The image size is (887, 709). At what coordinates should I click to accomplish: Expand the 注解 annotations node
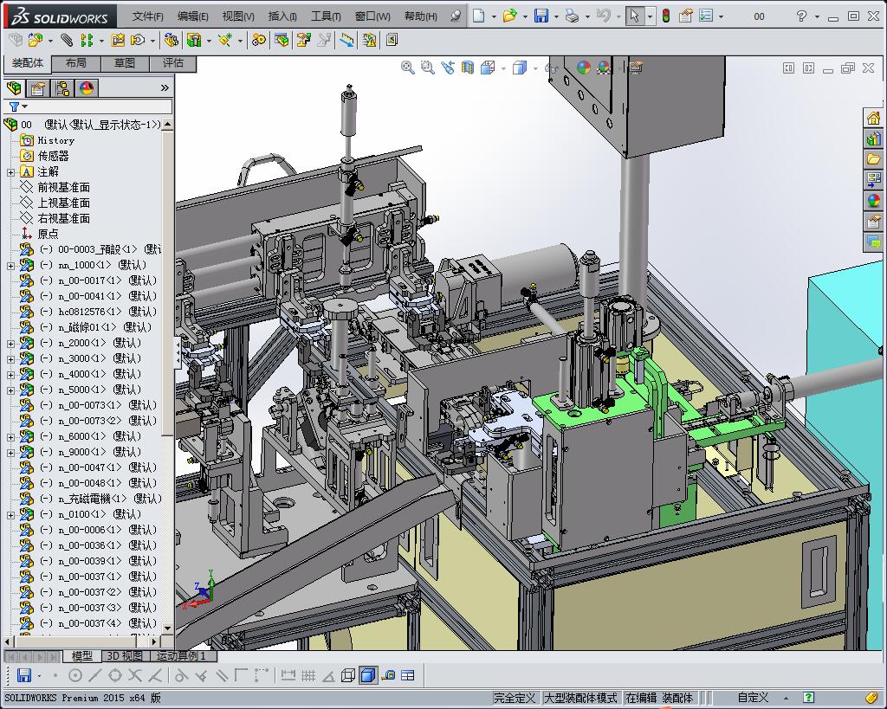tap(10, 172)
